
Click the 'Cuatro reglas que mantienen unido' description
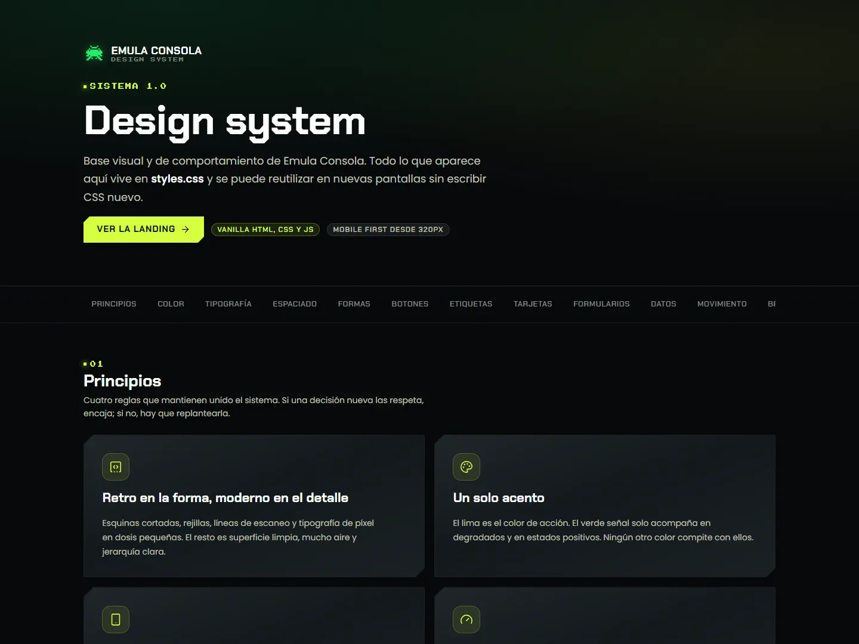click(254, 407)
